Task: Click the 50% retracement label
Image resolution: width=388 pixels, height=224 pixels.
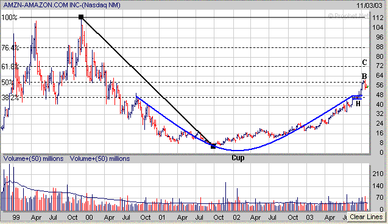Action: click(8, 82)
